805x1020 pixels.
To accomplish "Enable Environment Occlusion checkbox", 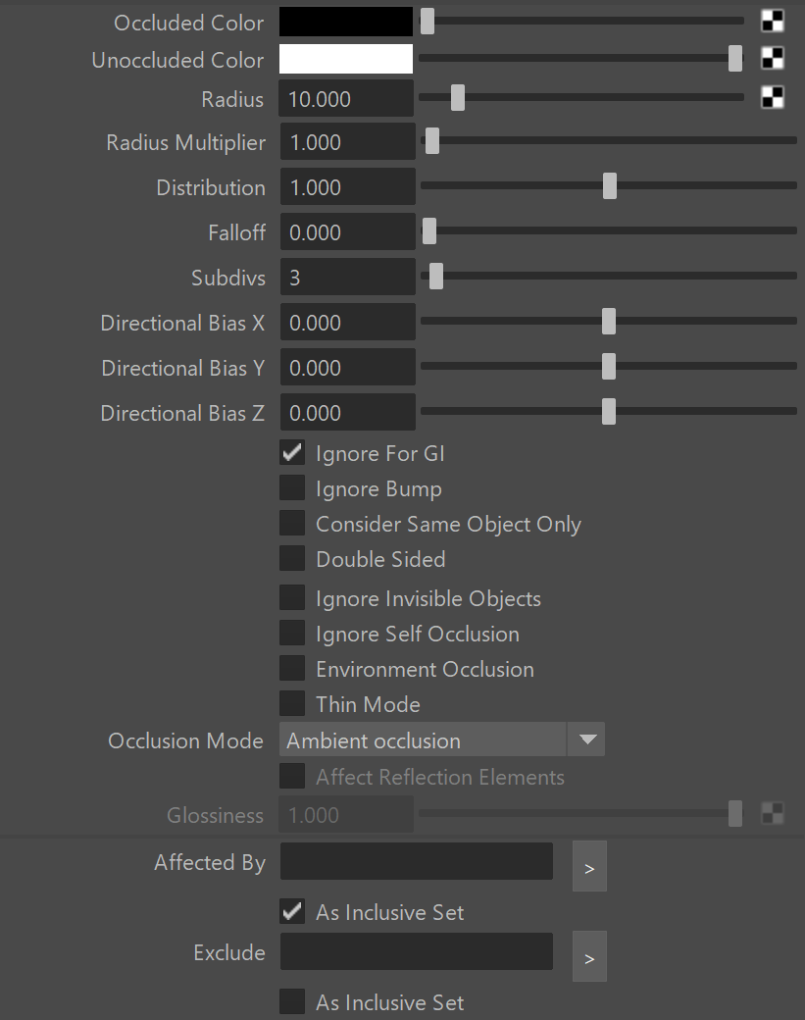I will 292,668.
